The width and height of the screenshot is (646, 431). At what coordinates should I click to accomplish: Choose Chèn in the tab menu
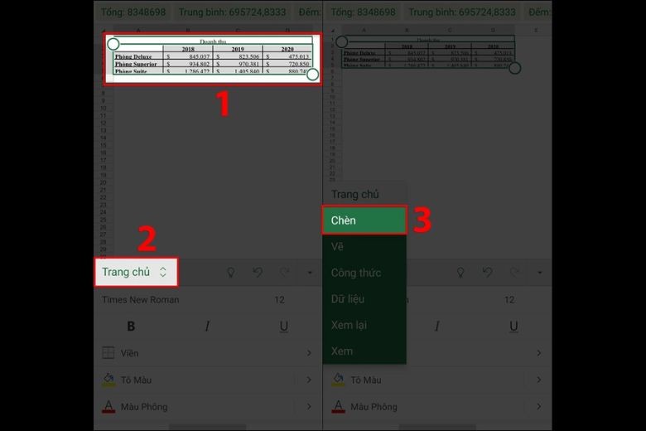tap(364, 220)
